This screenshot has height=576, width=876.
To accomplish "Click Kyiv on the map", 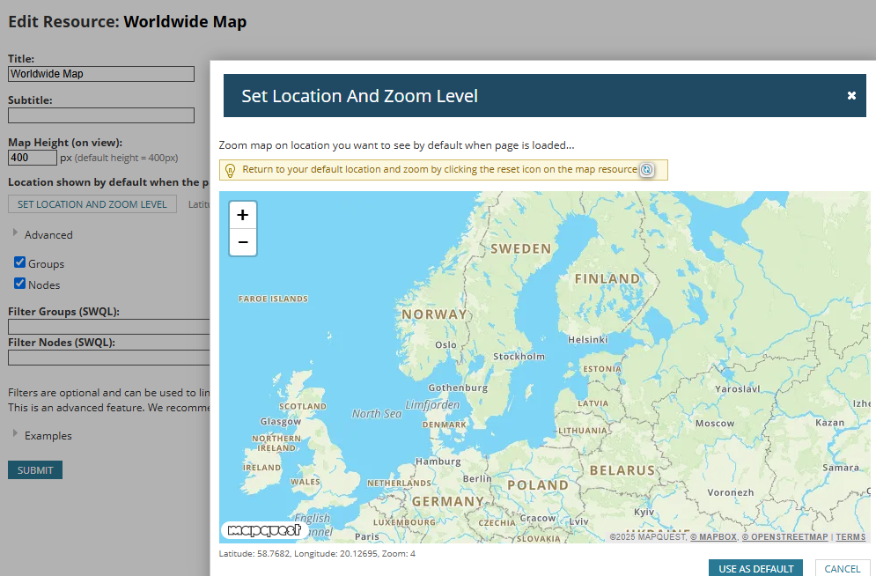I will point(644,512).
